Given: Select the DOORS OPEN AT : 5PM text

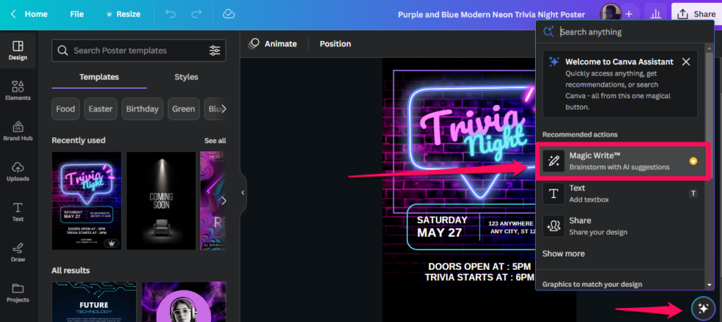Looking at the screenshot, I should (x=479, y=266).
